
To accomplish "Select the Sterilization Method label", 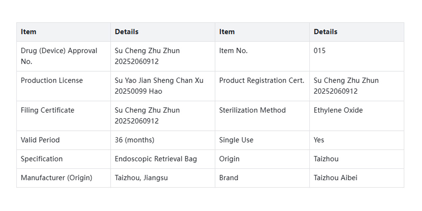I will click(x=252, y=110).
